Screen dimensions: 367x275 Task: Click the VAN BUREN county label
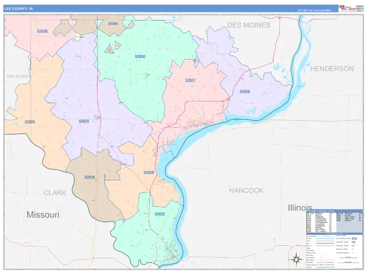(18, 76)
